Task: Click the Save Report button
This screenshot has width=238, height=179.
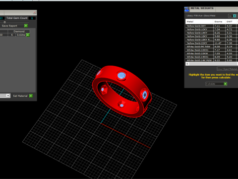Action: point(13,26)
